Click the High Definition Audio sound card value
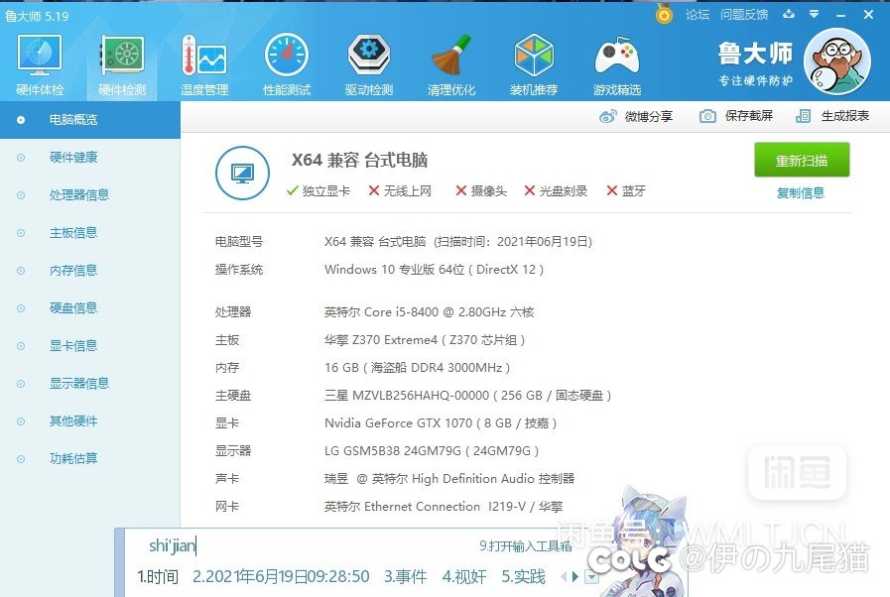The image size is (890, 597). click(449, 479)
